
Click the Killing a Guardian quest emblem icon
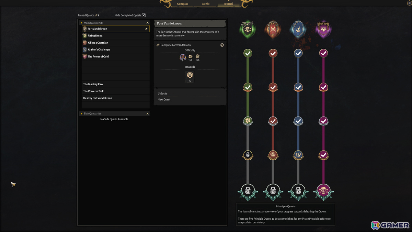85,43
